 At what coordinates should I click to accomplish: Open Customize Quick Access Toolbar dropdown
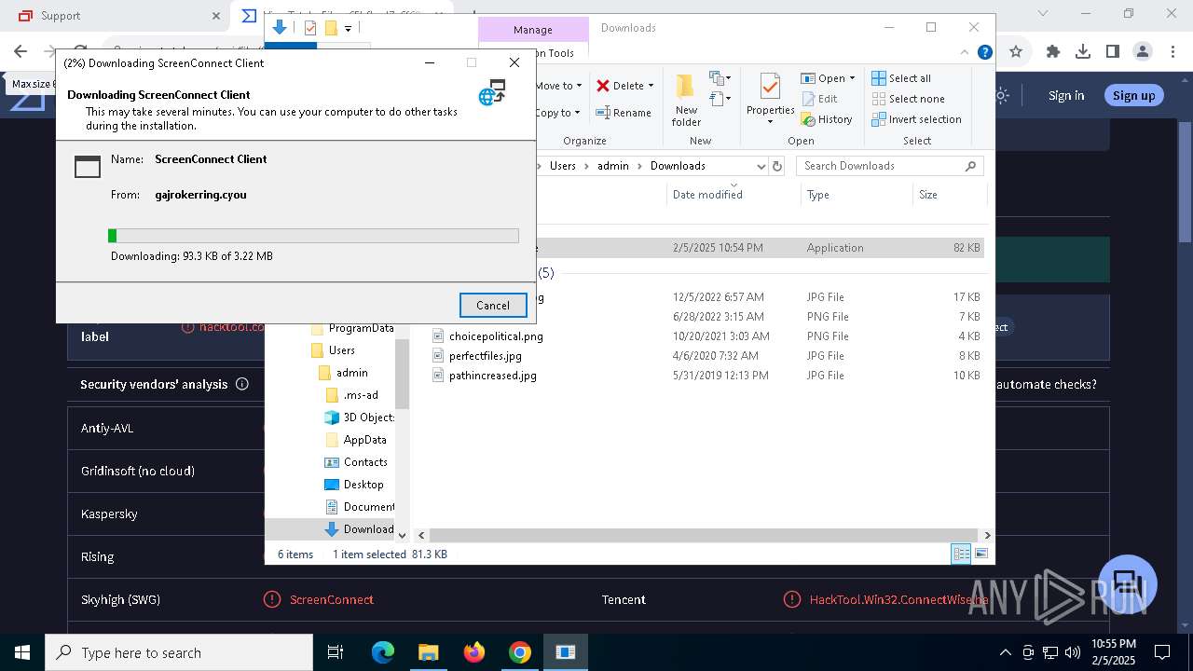[x=348, y=29]
